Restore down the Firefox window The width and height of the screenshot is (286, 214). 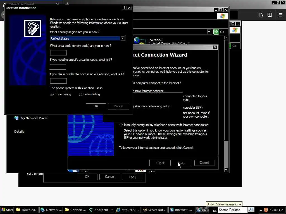278,2
